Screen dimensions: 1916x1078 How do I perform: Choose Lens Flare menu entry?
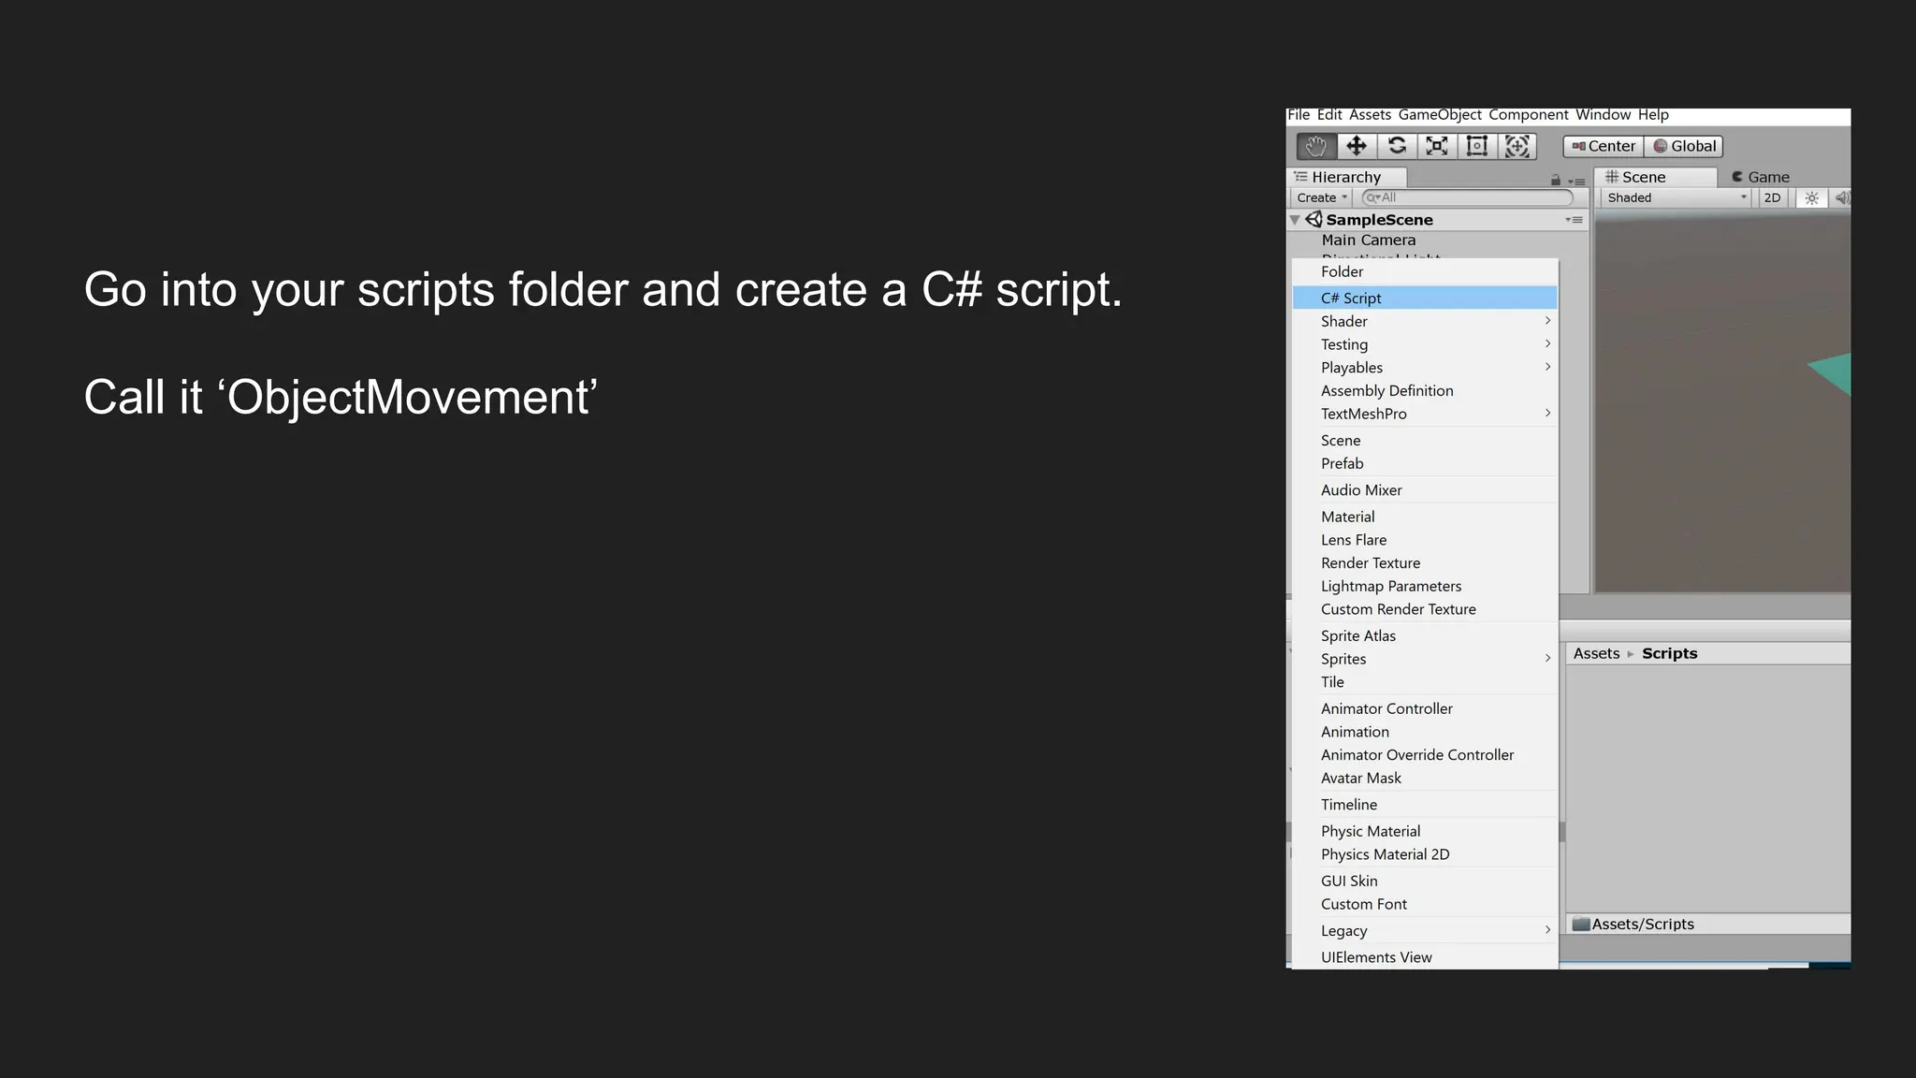pos(1425,540)
